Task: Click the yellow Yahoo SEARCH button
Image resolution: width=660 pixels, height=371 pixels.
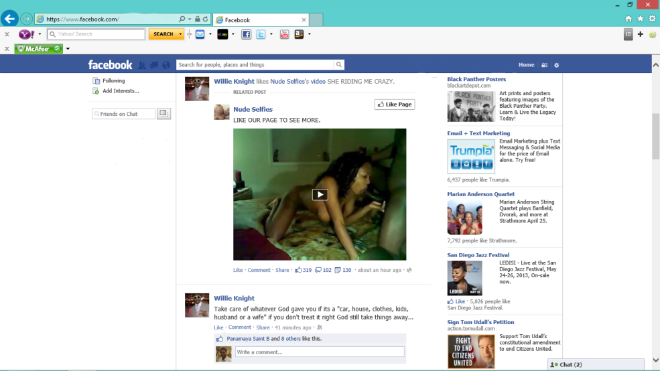Action: point(163,34)
